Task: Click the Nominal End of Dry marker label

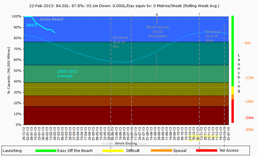Action: click(x=120, y=42)
